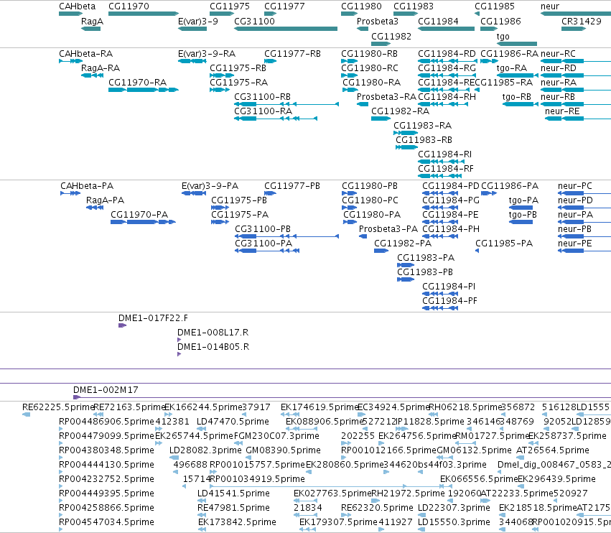The image size is (611, 533).
Task: Click the CR31429 gene label
Action: point(582,22)
